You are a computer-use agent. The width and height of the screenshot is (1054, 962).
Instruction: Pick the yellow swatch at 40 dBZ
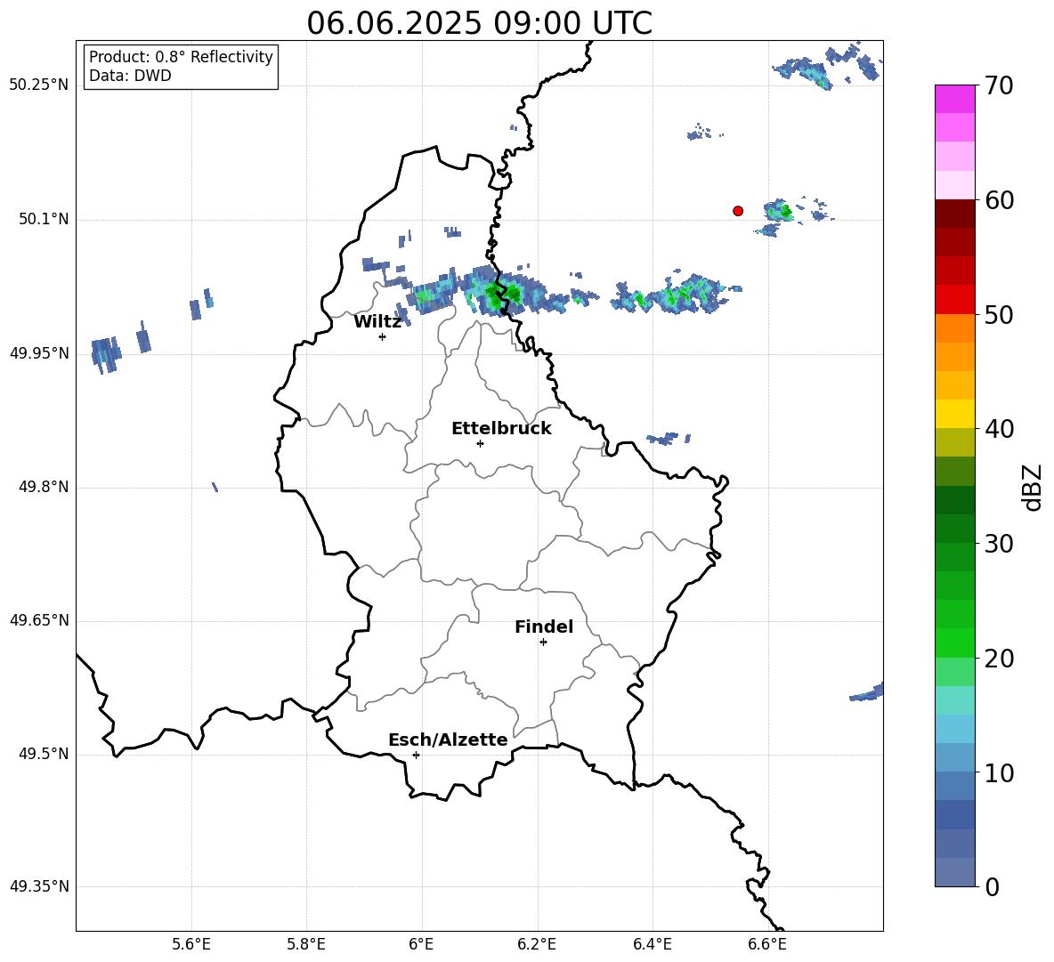click(x=955, y=415)
